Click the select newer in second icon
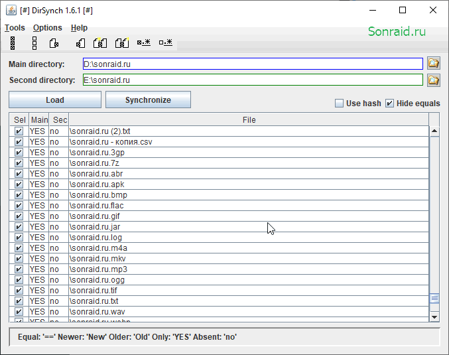 [122, 43]
